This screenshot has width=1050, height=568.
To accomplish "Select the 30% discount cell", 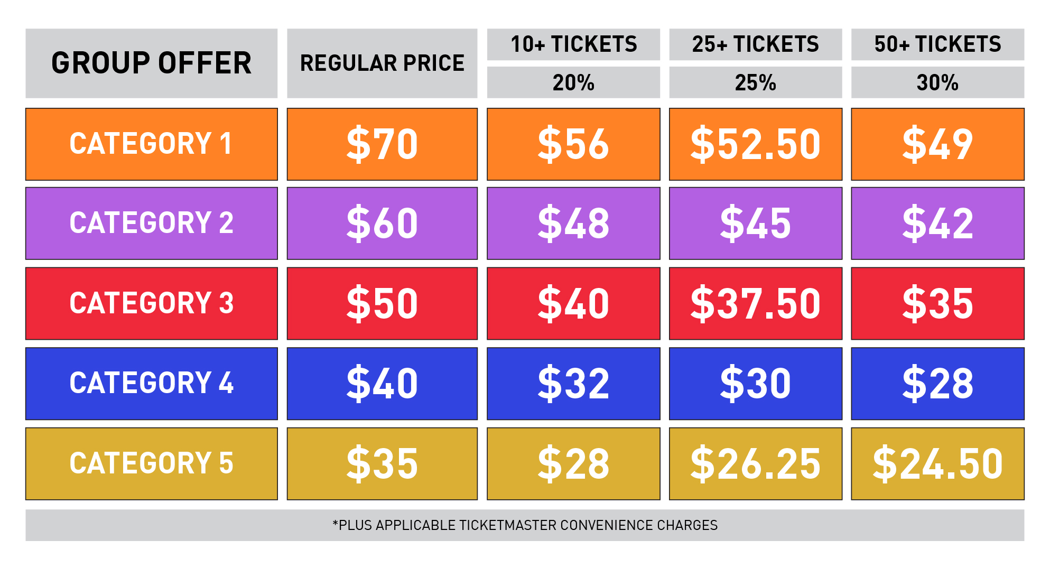I will coord(937,82).
